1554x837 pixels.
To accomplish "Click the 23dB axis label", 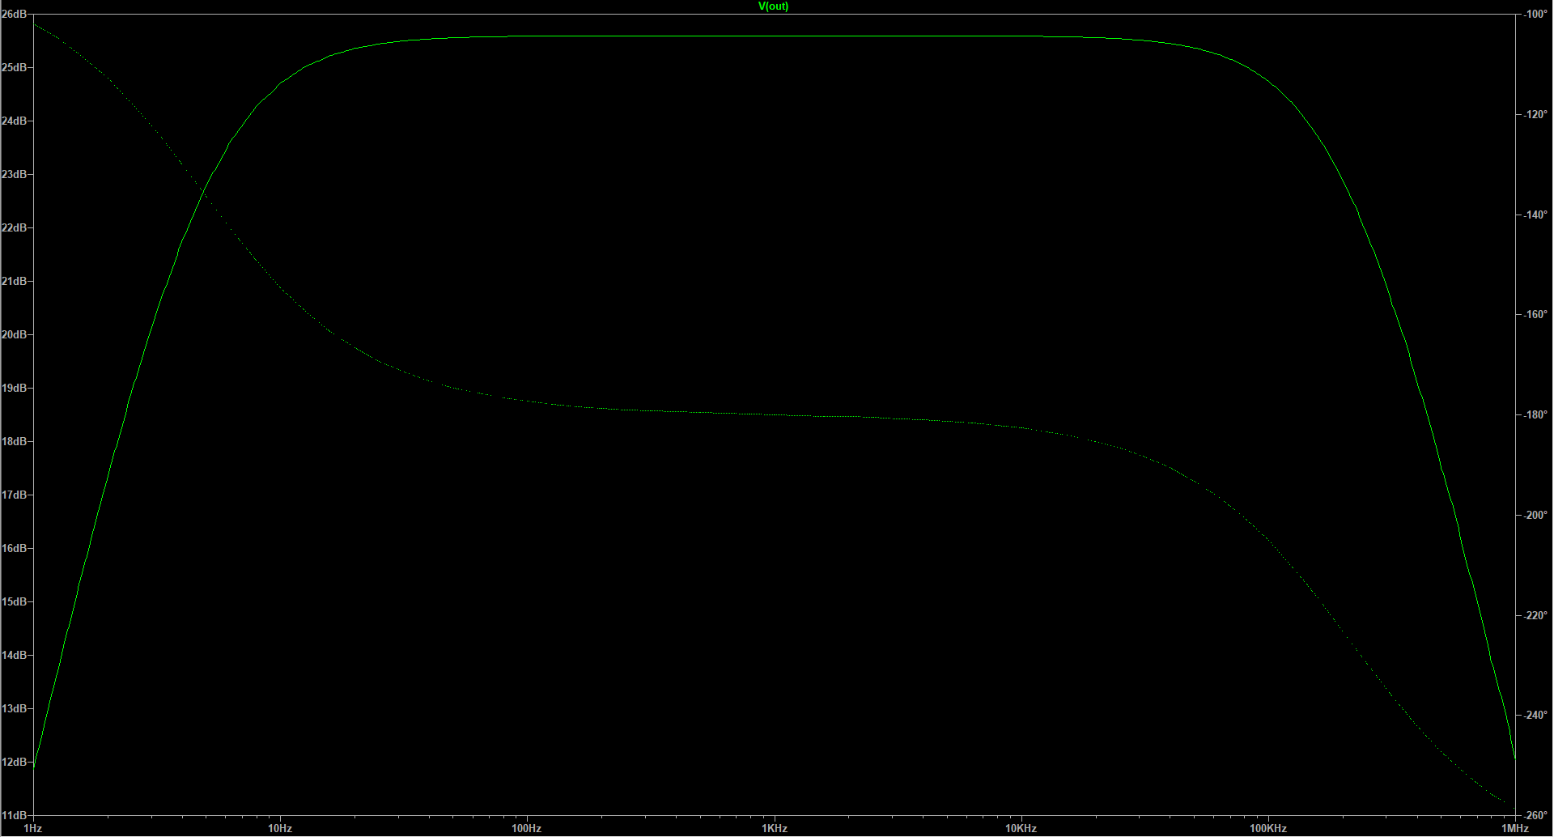I will (x=14, y=174).
